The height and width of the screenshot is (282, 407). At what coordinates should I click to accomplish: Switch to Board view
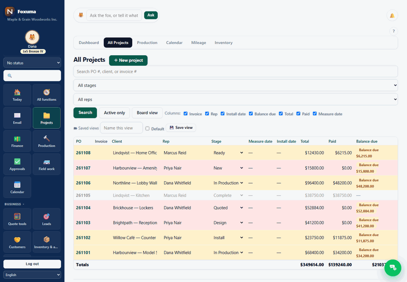(x=147, y=113)
